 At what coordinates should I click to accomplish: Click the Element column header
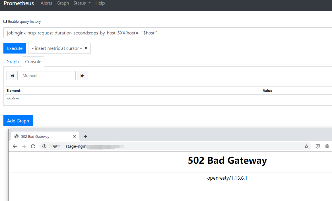[x=13, y=91]
